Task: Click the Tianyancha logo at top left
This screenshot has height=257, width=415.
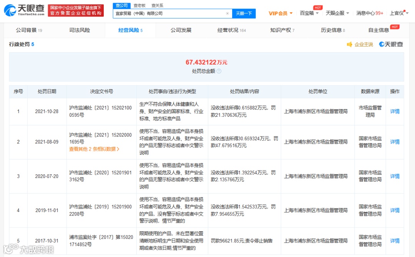Action: [x=24, y=10]
